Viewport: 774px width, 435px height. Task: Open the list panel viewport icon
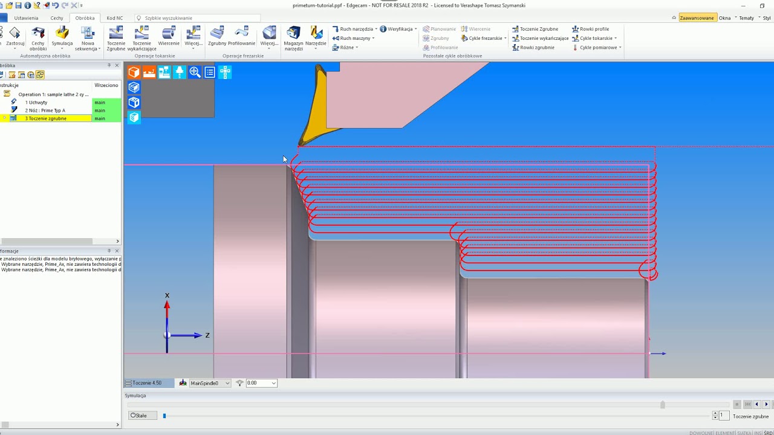[x=210, y=72]
